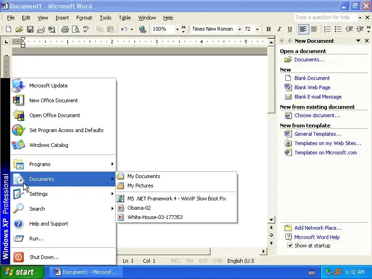Click the Print Preview toolbar icon
Image resolution: width=372 pixels, height=279 pixels.
tap(76, 29)
